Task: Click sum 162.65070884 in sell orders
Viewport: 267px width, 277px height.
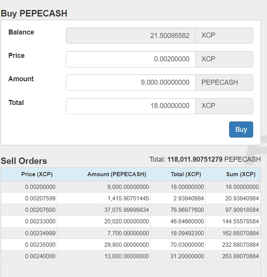Action: coord(241,233)
